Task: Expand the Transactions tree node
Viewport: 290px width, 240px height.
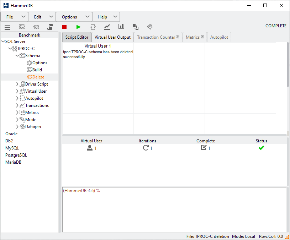Action: coord(17,105)
